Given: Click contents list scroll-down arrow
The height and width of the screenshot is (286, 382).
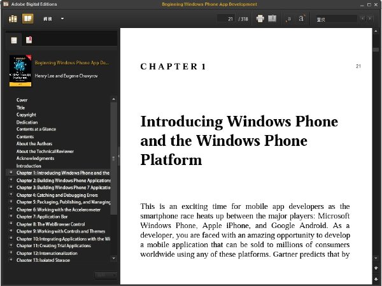Looking at the screenshot, I should 113,258.
